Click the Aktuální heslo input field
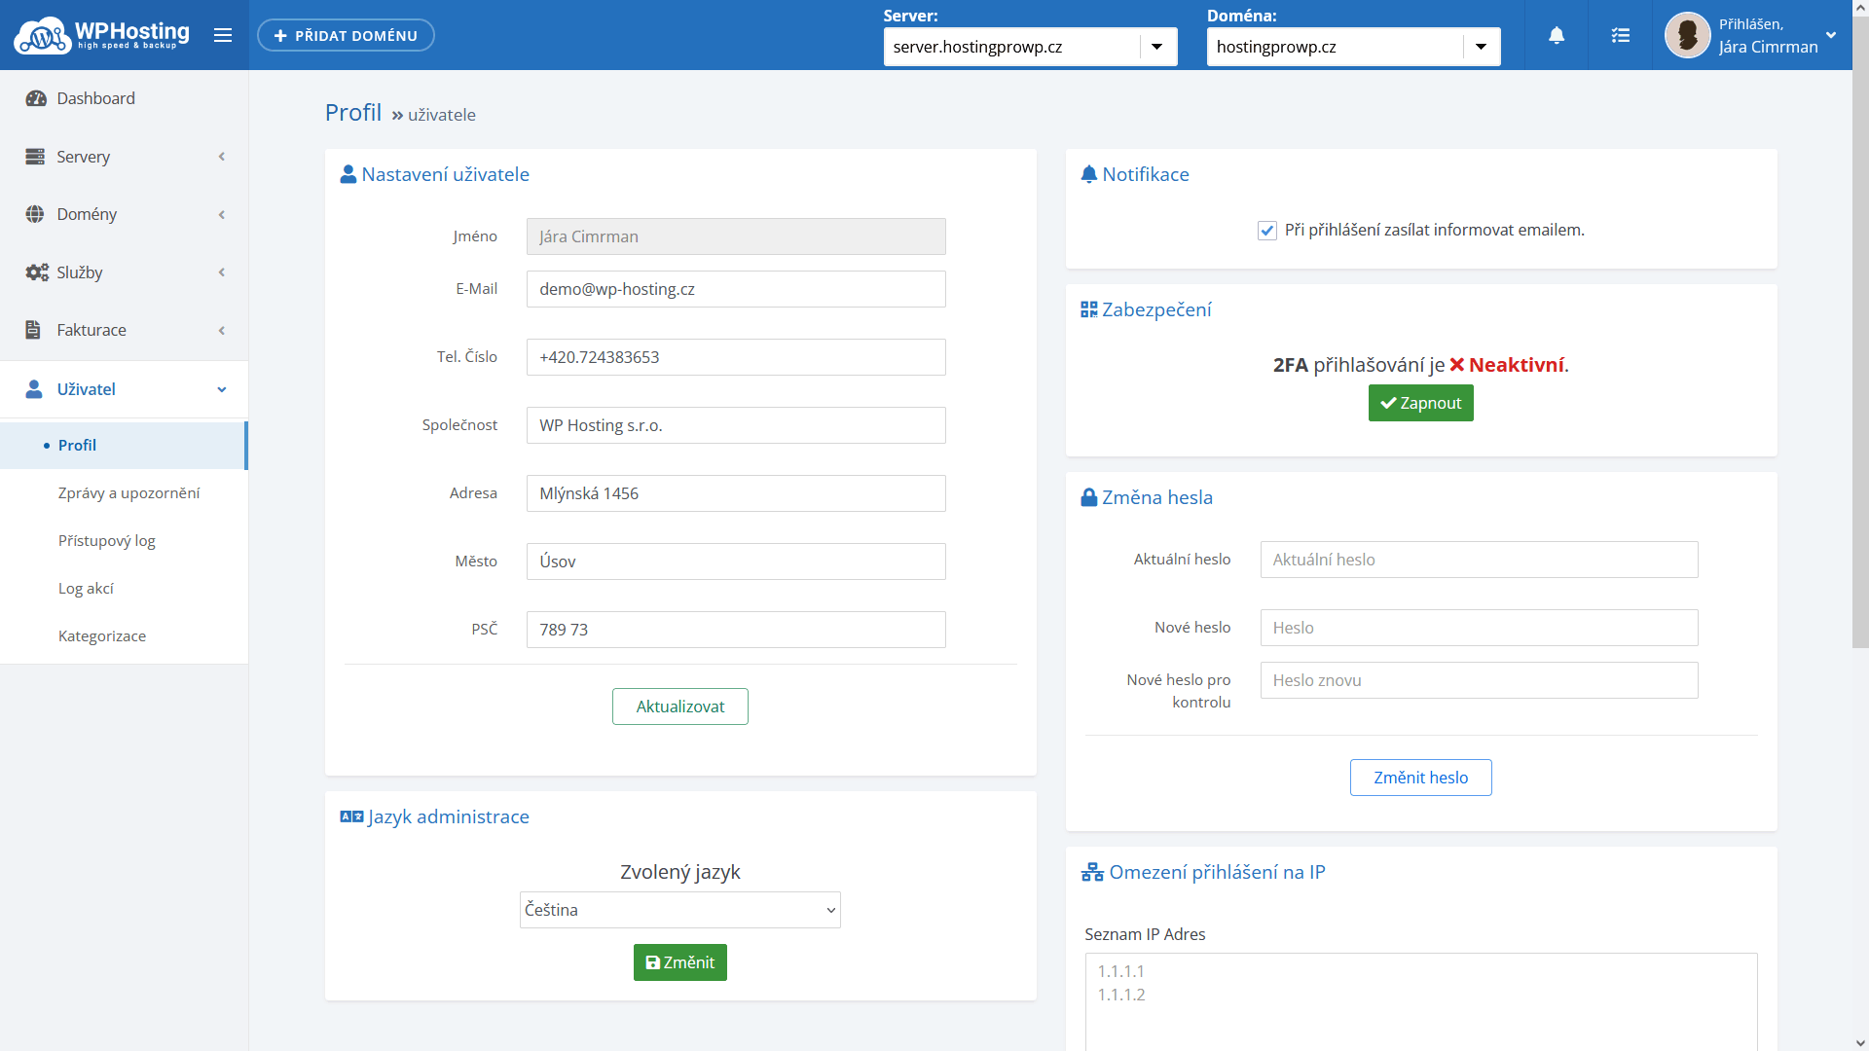 pyautogui.click(x=1478, y=560)
